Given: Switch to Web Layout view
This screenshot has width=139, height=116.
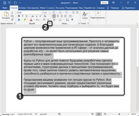Looking at the screenshot, I should (x=105, y=114).
